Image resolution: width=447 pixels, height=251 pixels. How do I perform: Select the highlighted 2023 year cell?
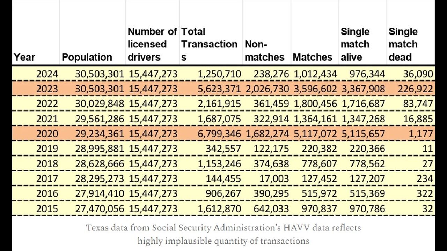(47, 89)
